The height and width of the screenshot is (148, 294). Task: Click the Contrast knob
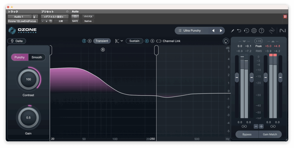click(28, 79)
